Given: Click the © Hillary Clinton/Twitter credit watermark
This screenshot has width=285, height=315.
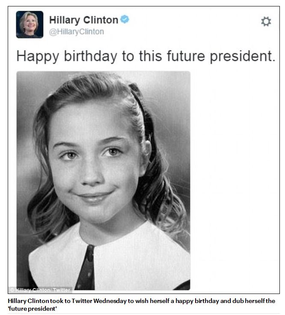Looking at the screenshot, I should [x=40, y=290].
